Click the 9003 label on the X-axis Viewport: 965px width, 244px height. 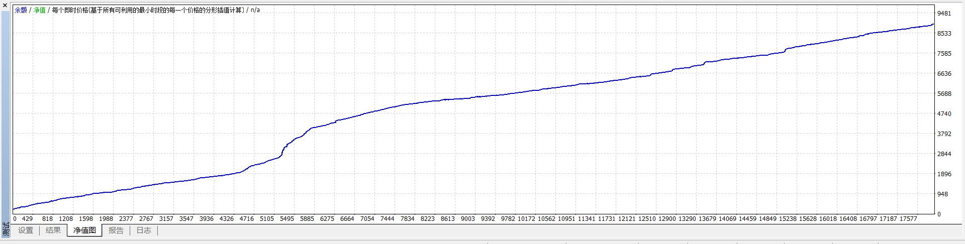[468, 219]
